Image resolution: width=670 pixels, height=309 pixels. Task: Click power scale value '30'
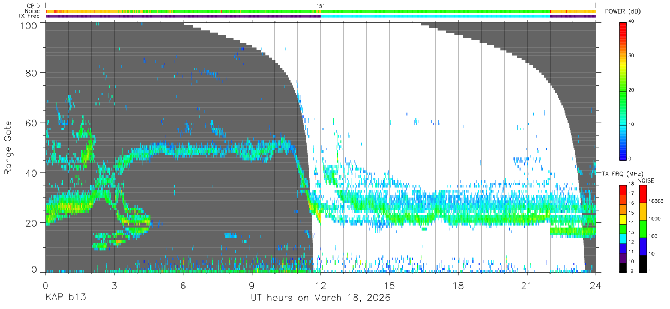tap(632, 56)
